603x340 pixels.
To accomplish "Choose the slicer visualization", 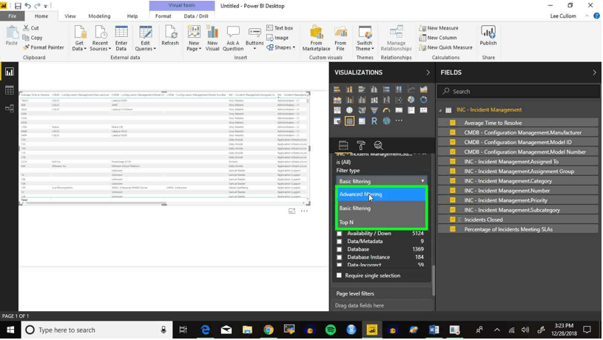I will point(337,121).
